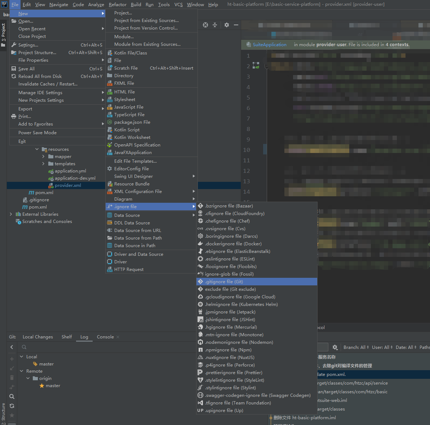The height and width of the screenshot is (425, 430).
Task: Expand External Libraries node
Action: 11,214
